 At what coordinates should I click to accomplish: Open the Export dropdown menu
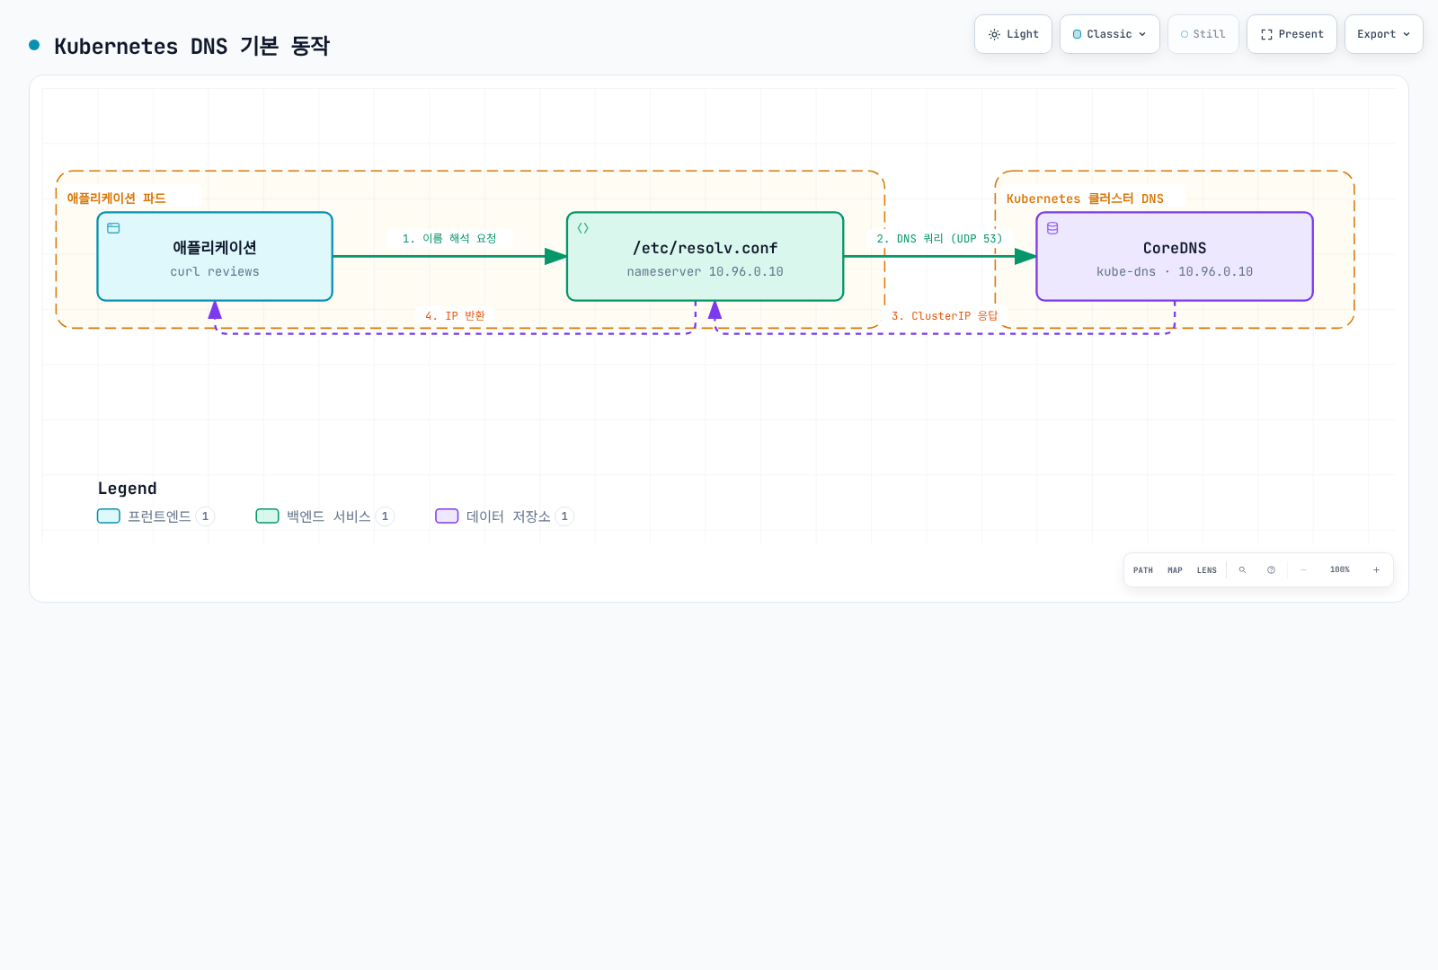[1384, 34]
